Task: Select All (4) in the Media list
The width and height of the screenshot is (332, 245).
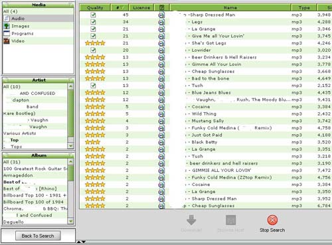Action: 39,11
